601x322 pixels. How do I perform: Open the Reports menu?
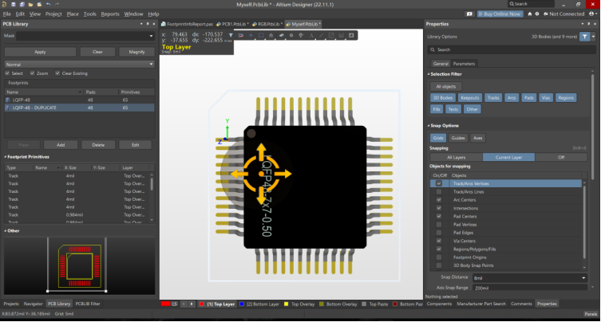click(110, 14)
